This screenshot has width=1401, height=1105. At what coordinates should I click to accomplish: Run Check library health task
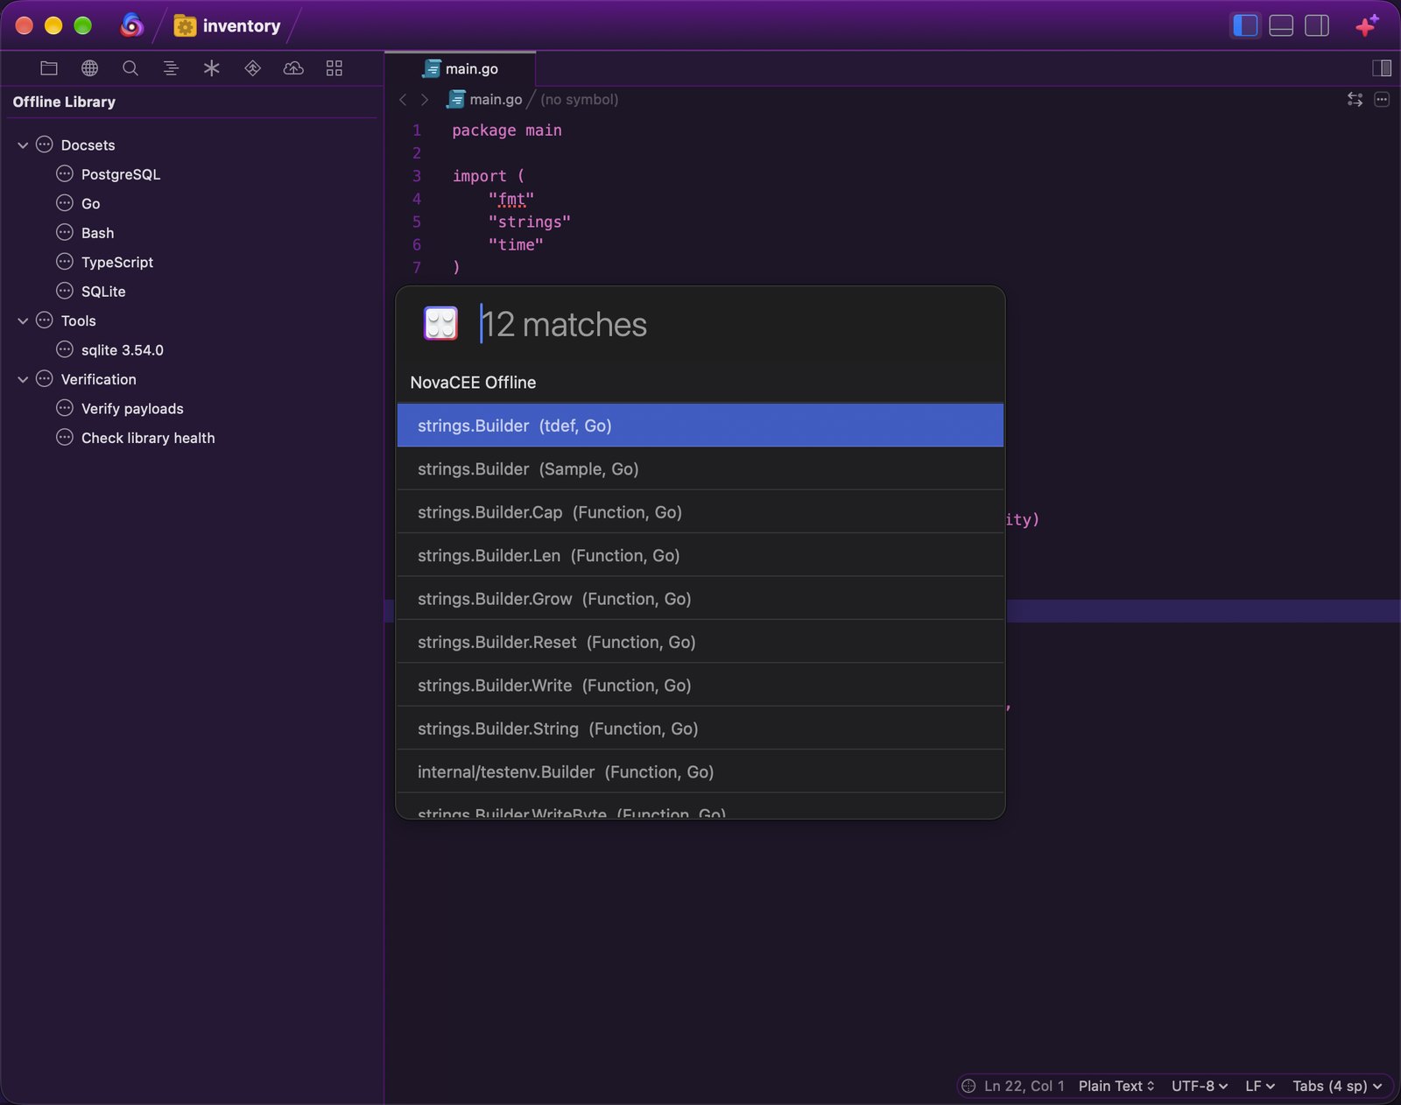[148, 438]
